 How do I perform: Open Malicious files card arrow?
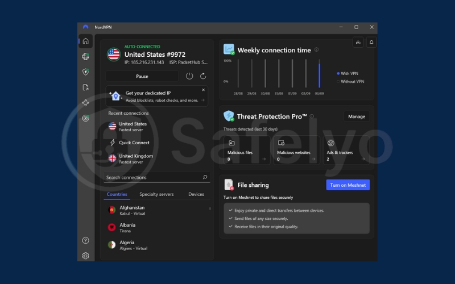(264, 159)
